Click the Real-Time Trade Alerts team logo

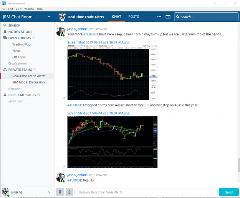(62, 17)
